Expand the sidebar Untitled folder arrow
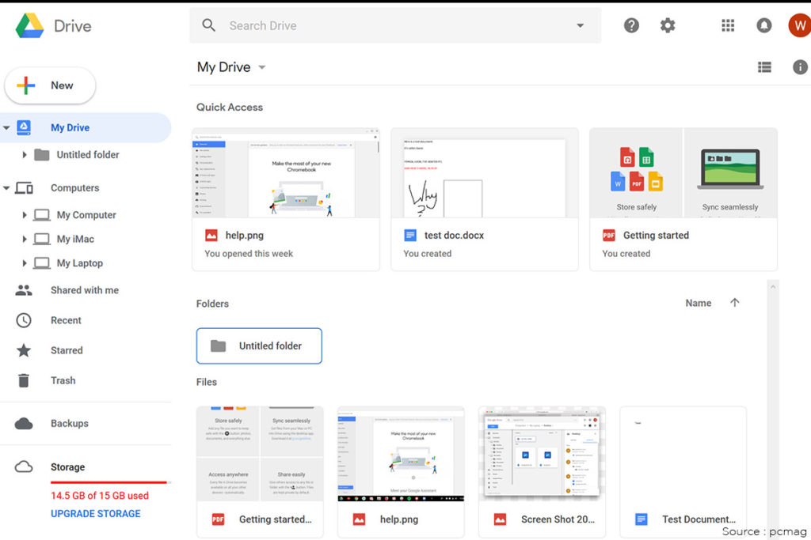This screenshot has width=811, height=540. click(24, 154)
